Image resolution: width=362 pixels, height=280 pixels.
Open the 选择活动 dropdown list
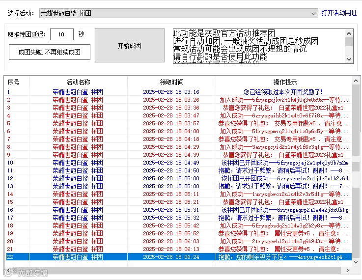(178, 13)
